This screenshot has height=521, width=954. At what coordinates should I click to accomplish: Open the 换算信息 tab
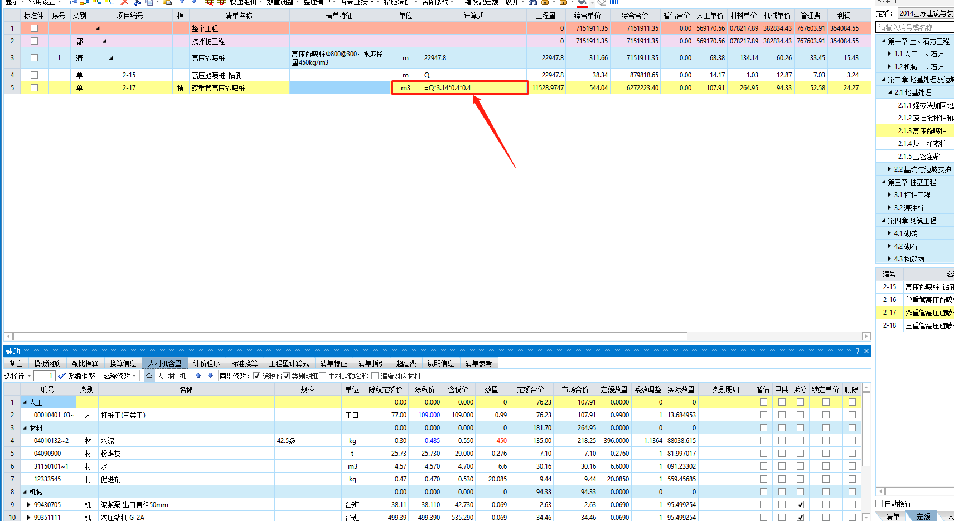point(123,363)
